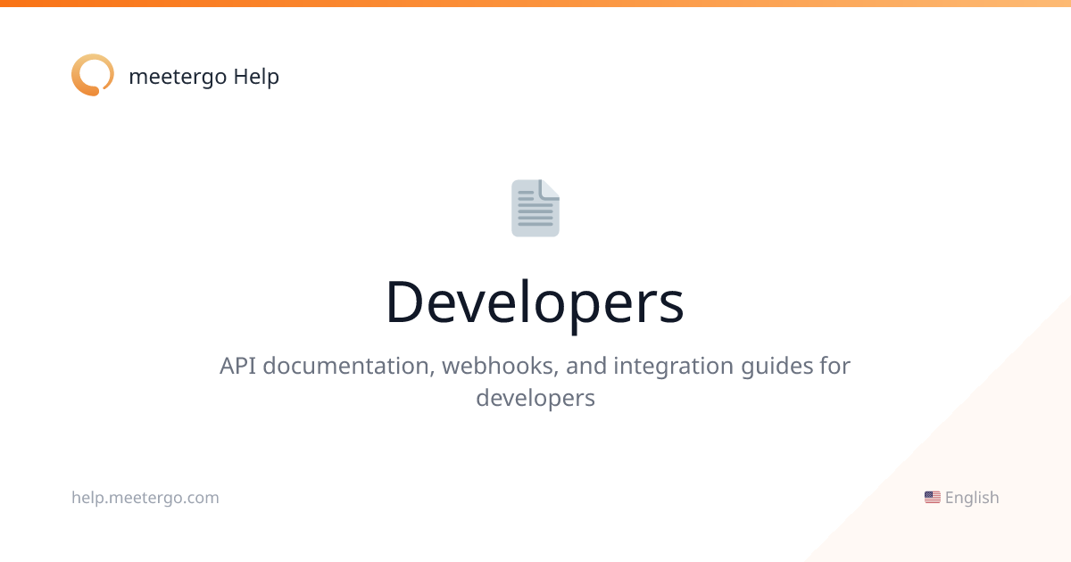Open the meetergo Help title
Image resolution: width=1071 pixels, height=562 pixels.
[x=203, y=77]
